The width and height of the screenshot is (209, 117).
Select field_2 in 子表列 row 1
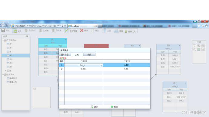click(127, 65)
